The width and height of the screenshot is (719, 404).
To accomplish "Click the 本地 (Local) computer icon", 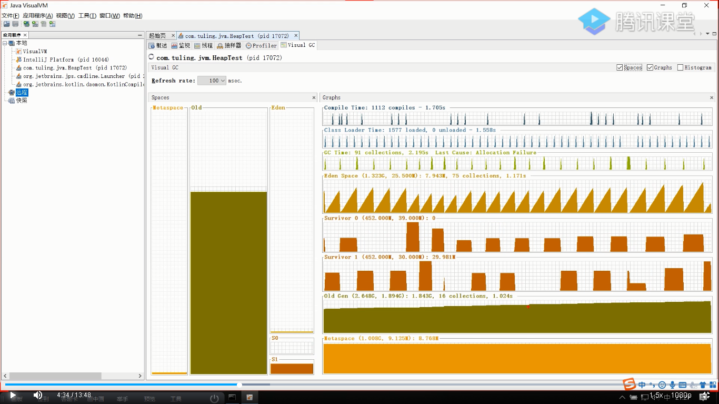I will [12, 43].
